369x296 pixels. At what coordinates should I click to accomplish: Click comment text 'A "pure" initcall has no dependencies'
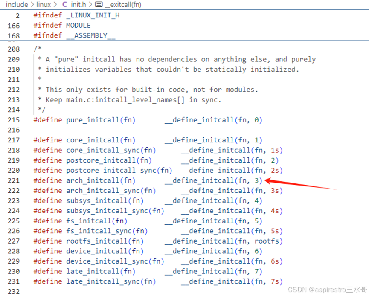121,59
